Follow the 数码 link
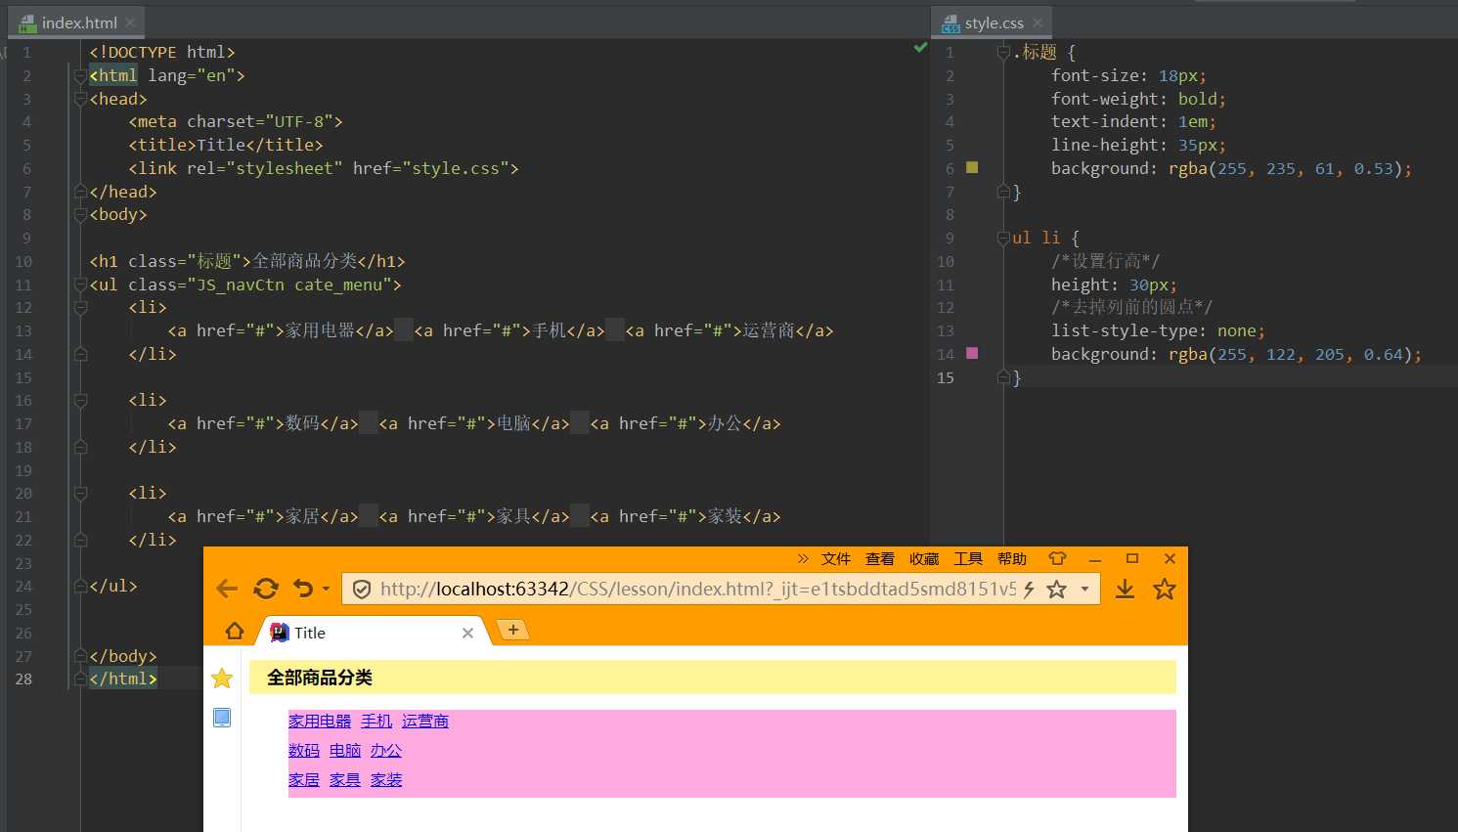The width and height of the screenshot is (1458, 832). pyautogui.click(x=304, y=751)
